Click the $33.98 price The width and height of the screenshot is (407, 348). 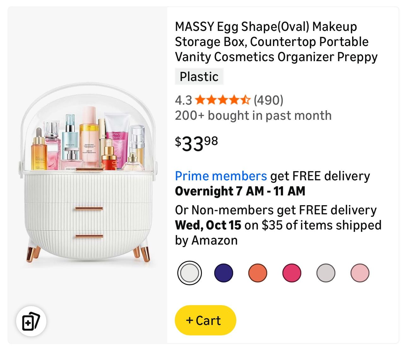(197, 143)
